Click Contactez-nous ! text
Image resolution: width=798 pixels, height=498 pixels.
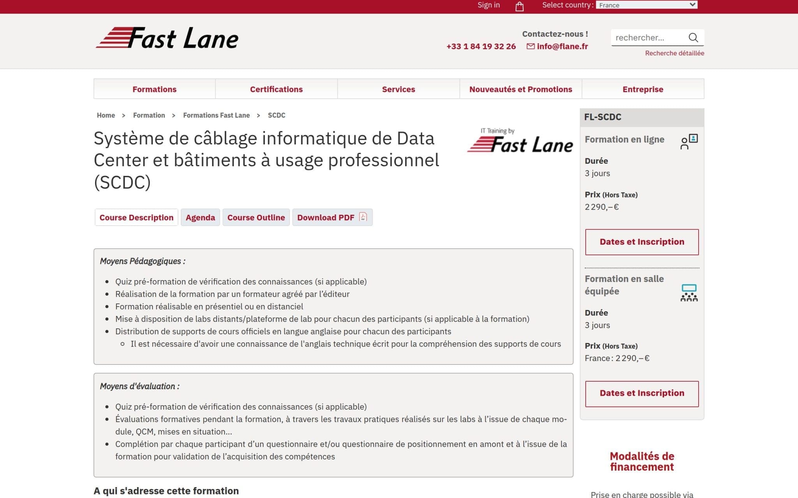click(x=555, y=34)
